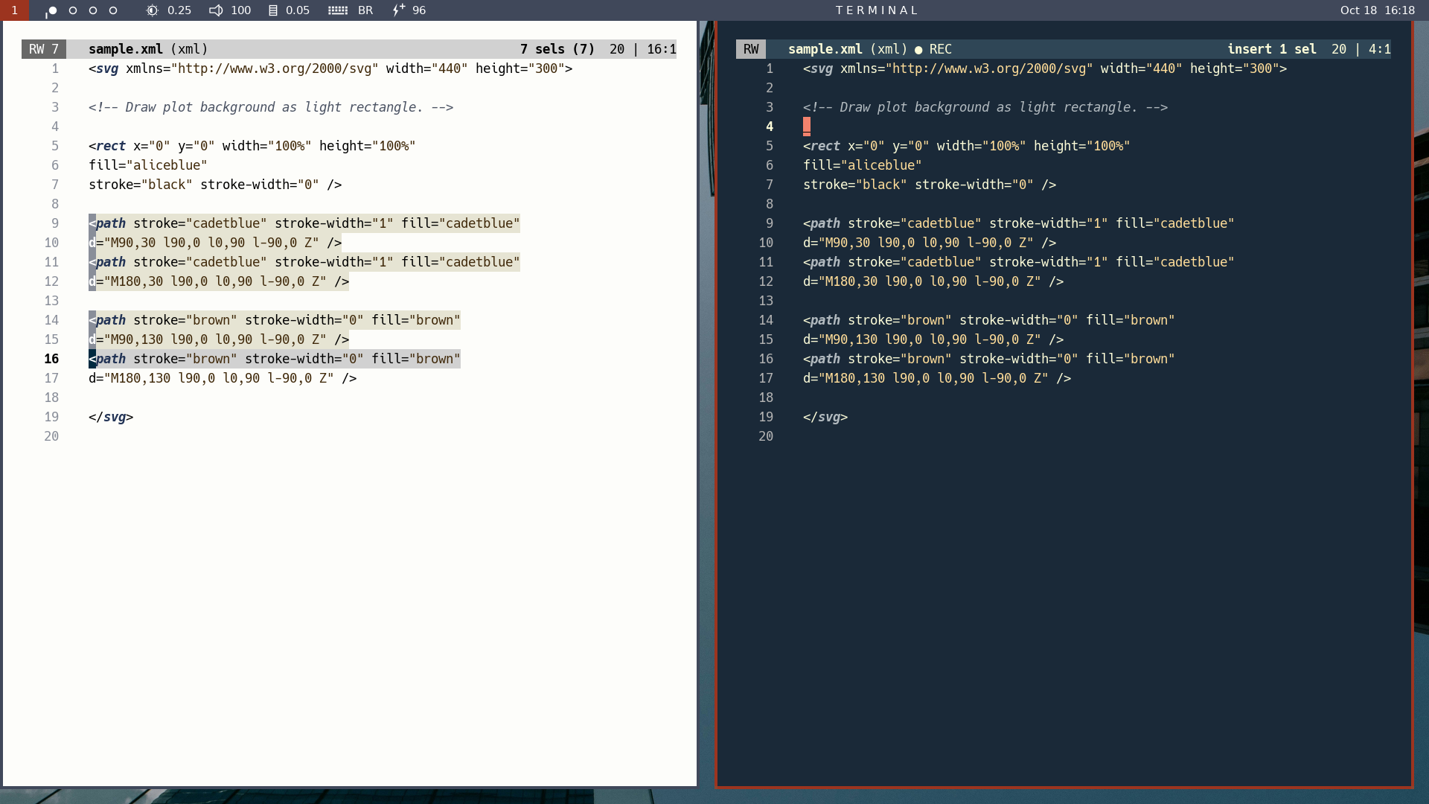Click the keyboard layout icon
Screen dimensions: 1429x804
[x=338, y=10]
